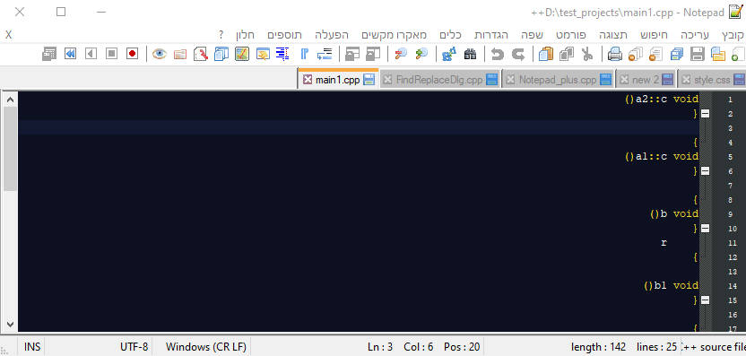Switch to the Notepad_plus.cpp tab

pyautogui.click(x=558, y=80)
